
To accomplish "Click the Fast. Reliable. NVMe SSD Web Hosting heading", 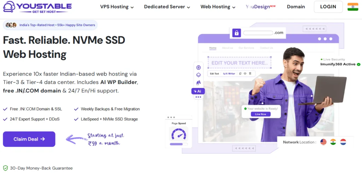I will (x=64, y=47).
